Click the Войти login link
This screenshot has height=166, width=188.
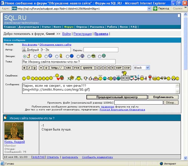pyautogui.click(x=67, y=34)
